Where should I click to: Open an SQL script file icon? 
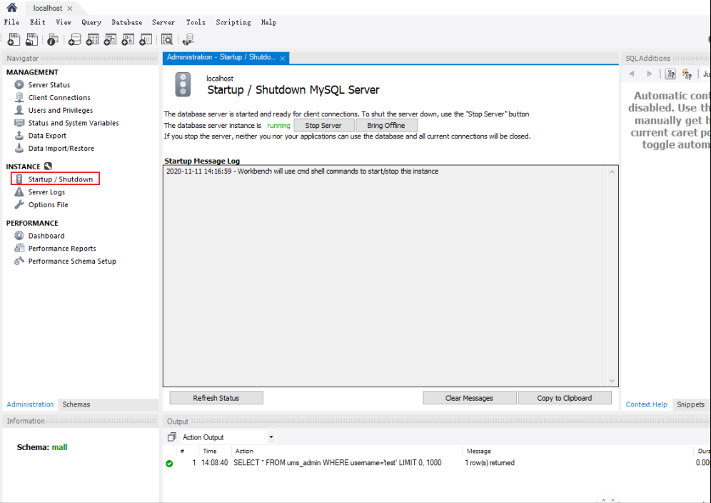click(31, 39)
